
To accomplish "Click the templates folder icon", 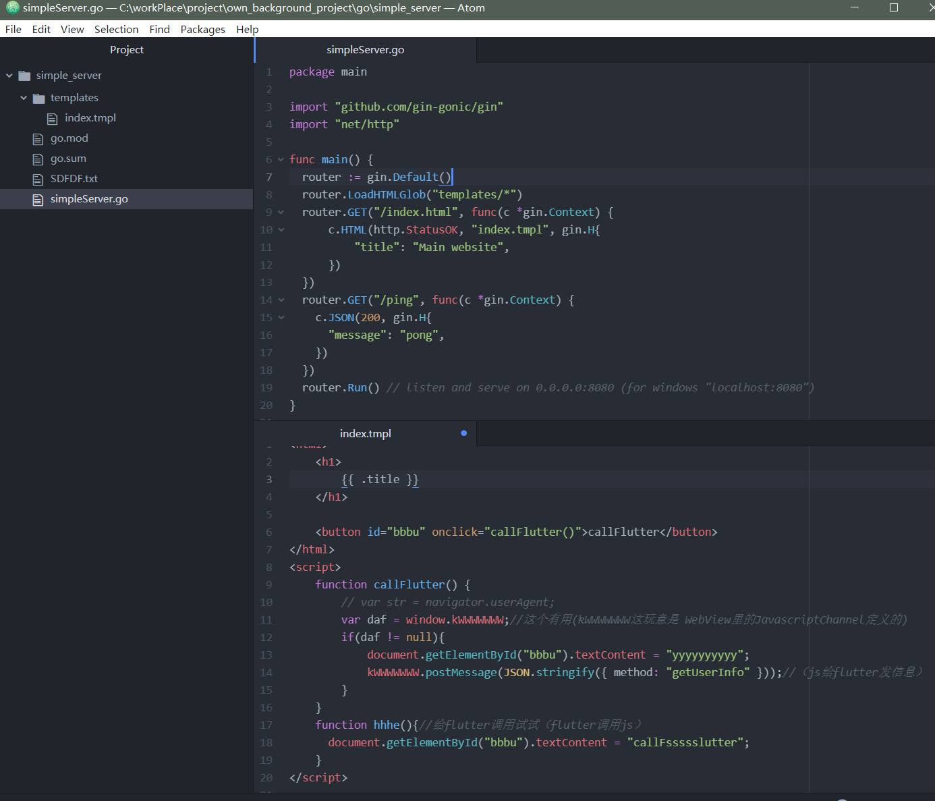I will (x=39, y=99).
